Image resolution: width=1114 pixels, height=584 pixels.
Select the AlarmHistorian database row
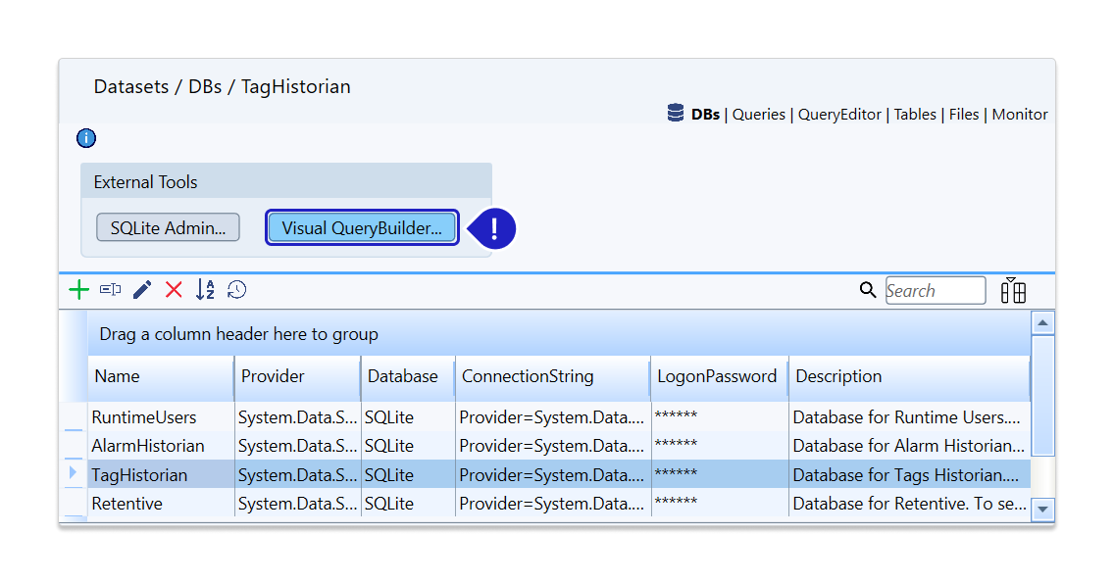148,446
